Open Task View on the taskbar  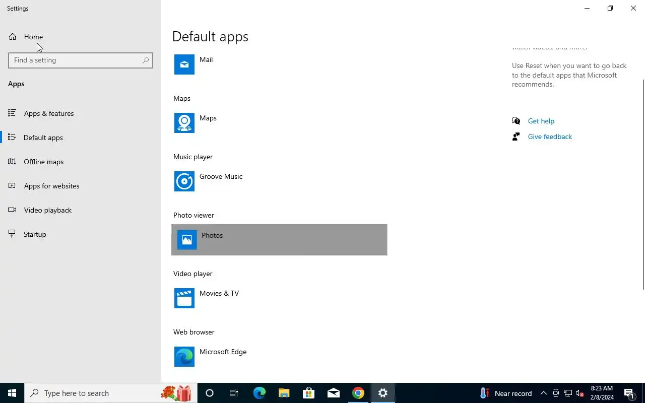234,393
